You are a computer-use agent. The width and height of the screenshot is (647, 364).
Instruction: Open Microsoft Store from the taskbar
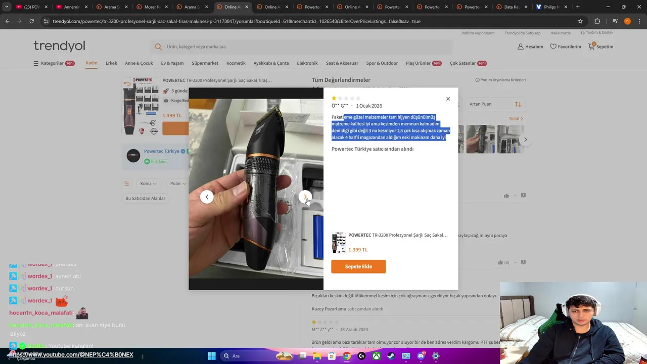point(332,356)
